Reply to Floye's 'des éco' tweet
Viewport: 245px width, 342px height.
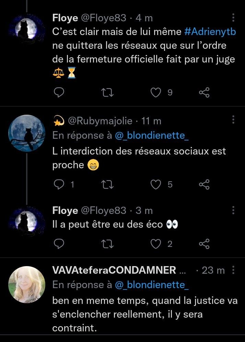[60, 244]
